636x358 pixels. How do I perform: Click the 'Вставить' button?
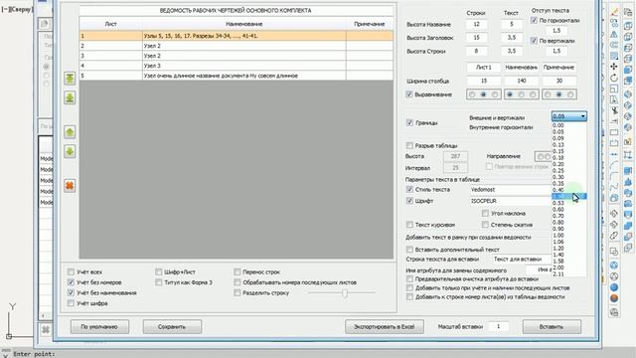tap(552, 327)
